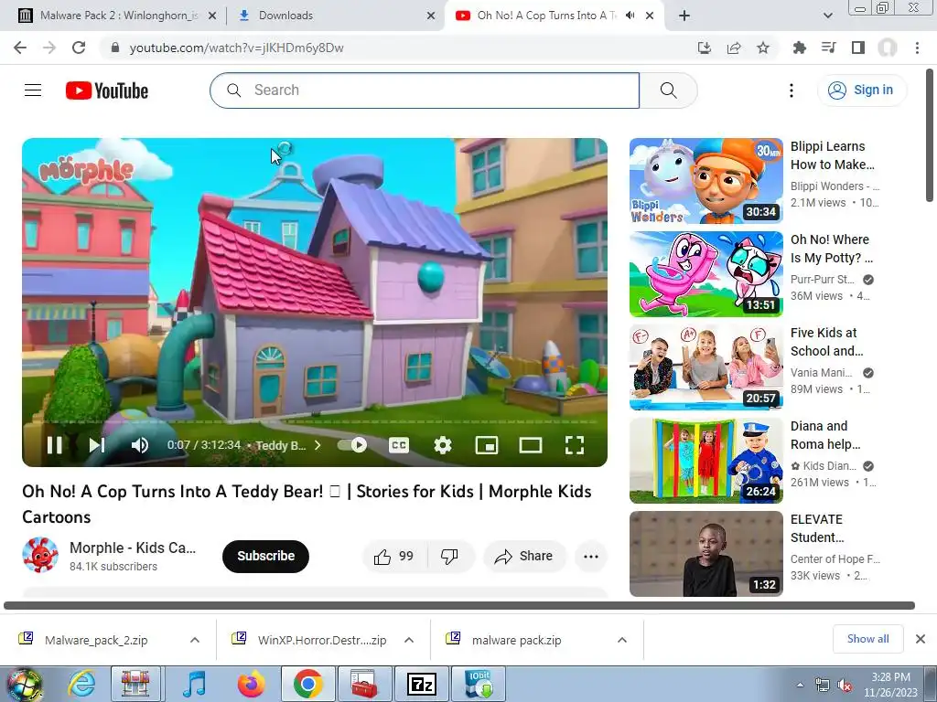Open Oh No! Where Is My Potty video
Viewport: 937px width, 702px height.
click(x=705, y=274)
